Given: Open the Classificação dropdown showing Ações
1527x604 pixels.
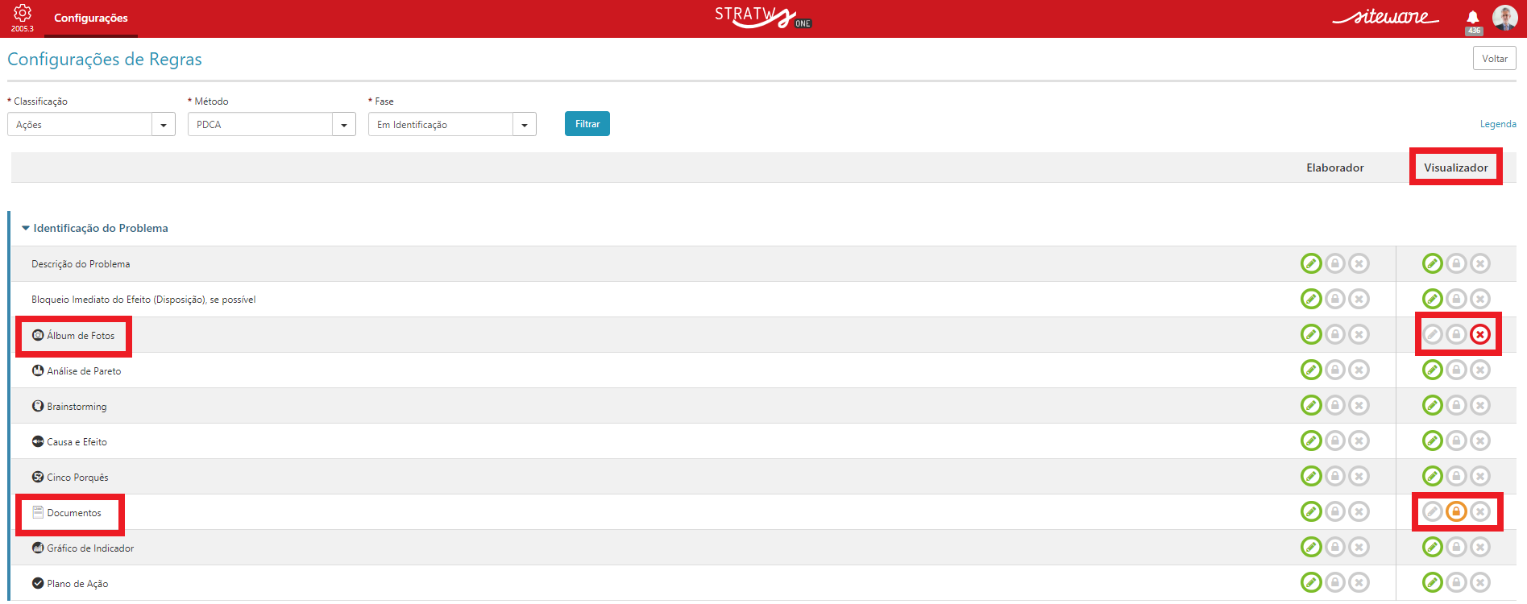Looking at the screenshot, I should tap(91, 124).
